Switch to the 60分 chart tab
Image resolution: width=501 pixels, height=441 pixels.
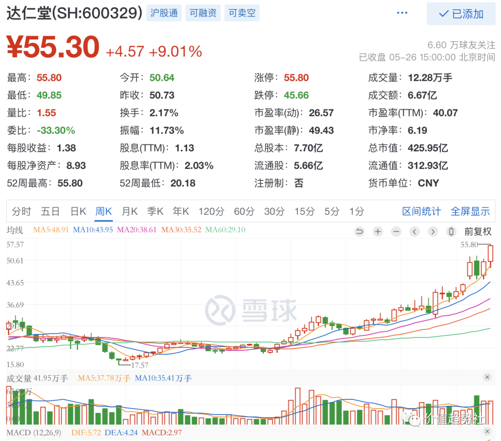[x=244, y=211]
